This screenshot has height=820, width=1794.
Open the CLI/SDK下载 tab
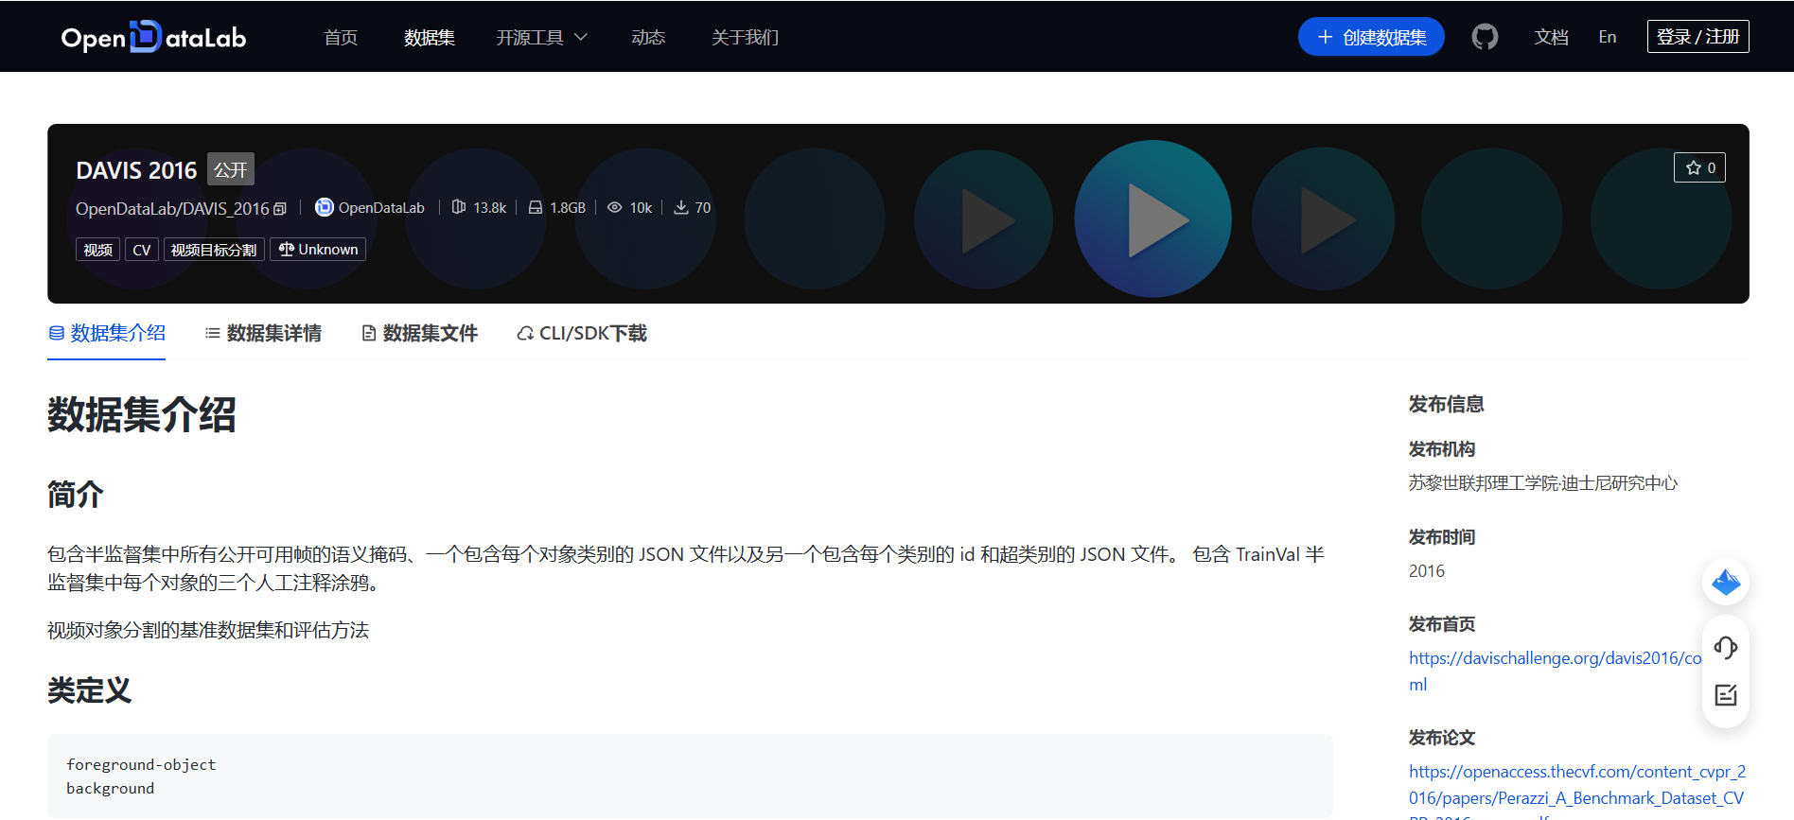pyautogui.click(x=582, y=333)
